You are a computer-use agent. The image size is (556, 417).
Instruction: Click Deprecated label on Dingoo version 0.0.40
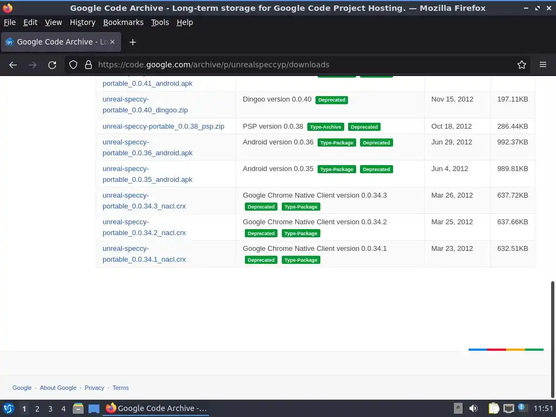click(332, 100)
